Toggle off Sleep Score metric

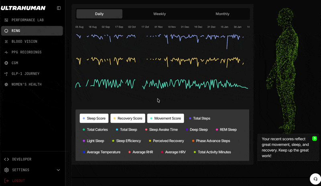point(94,119)
